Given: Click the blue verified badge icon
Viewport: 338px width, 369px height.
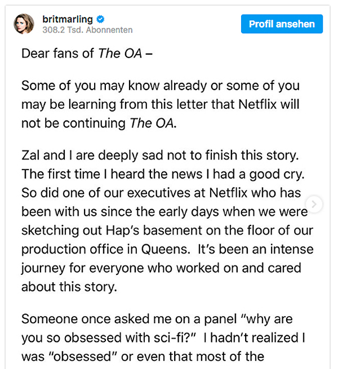Looking at the screenshot, I should click(x=100, y=19).
